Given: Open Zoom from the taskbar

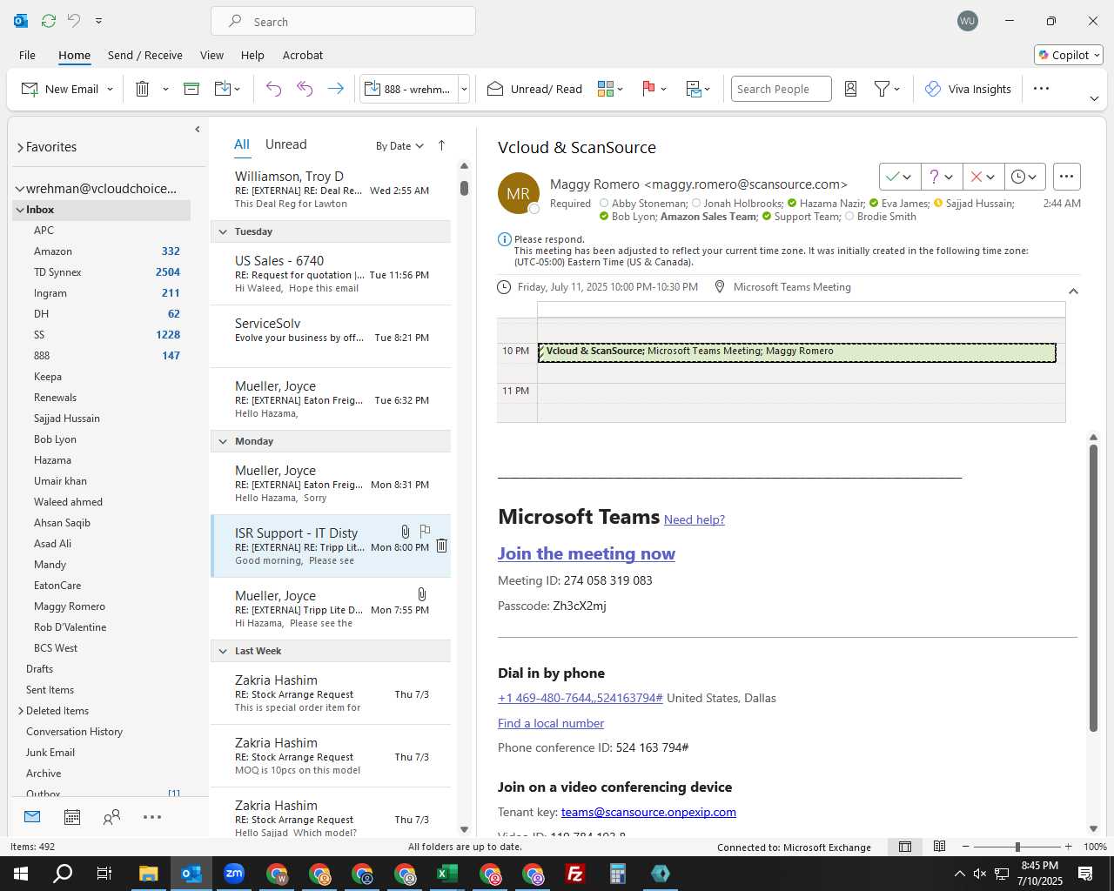Looking at the screenshot, I should [234, 874].
